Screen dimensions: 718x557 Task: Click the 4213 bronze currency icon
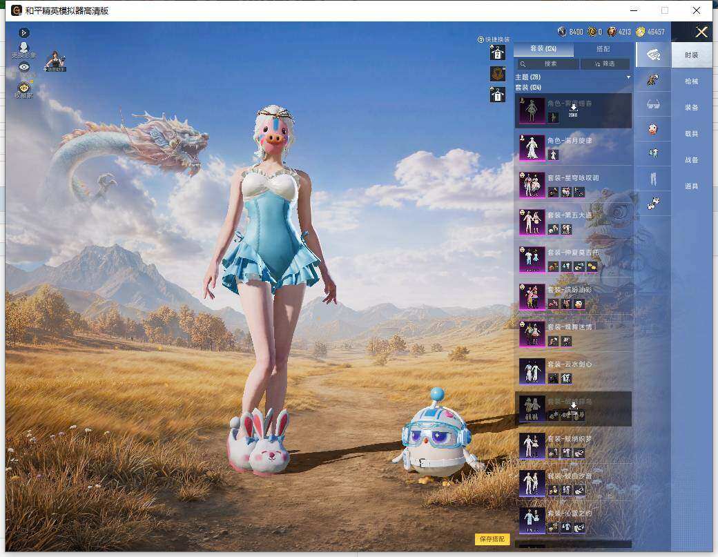611,31
